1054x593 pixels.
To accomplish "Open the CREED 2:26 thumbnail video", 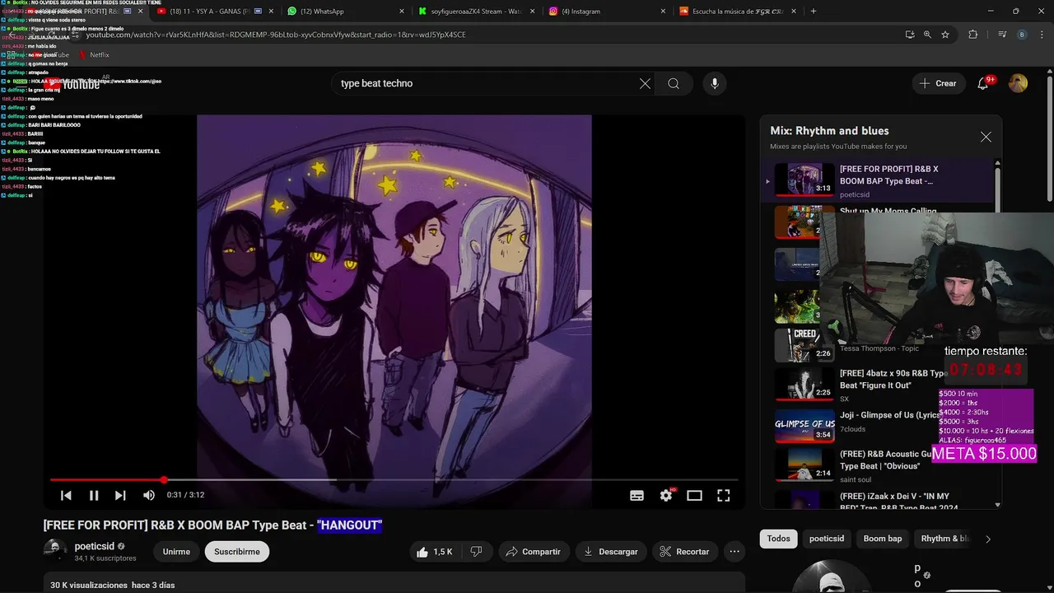I will click(804, 345).
